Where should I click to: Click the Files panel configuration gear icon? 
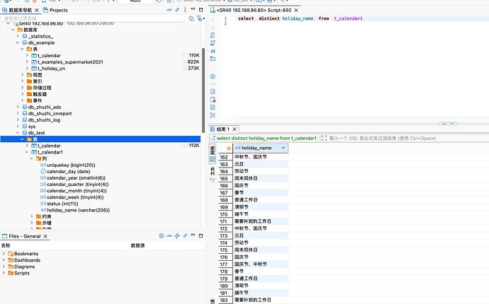point(161,235)
